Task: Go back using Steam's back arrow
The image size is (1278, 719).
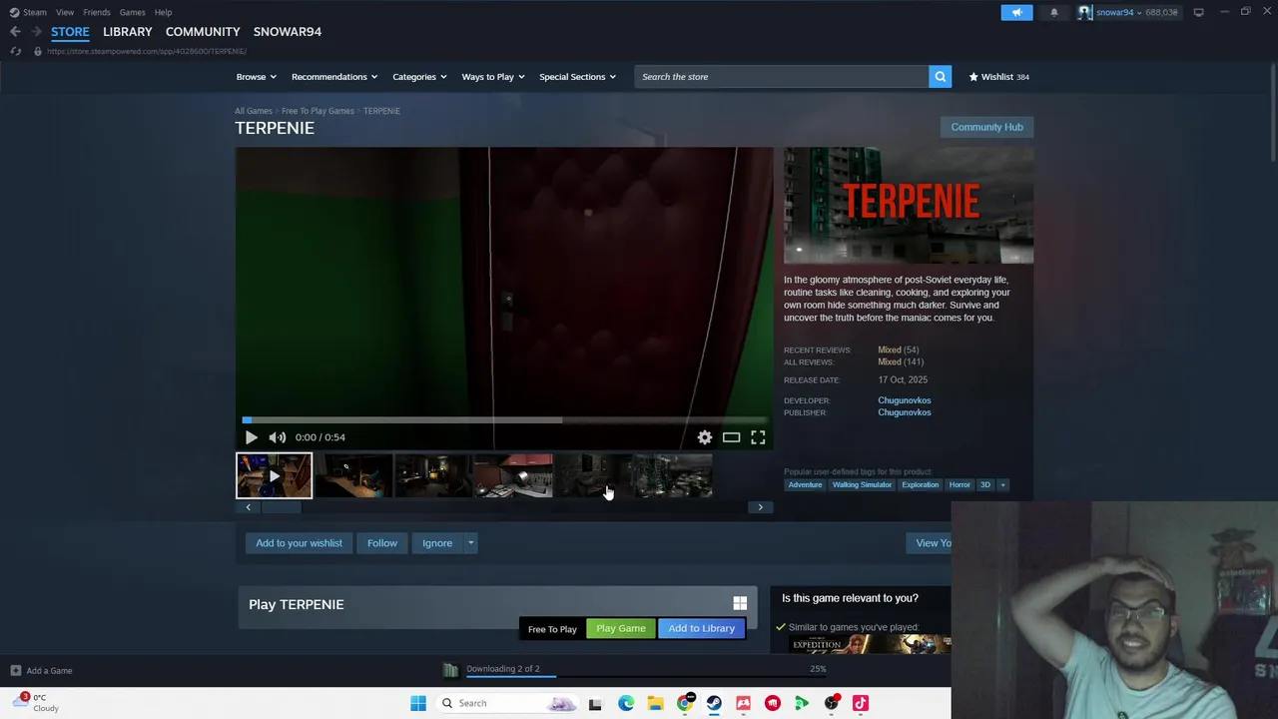Action: (x=15, y=32)
